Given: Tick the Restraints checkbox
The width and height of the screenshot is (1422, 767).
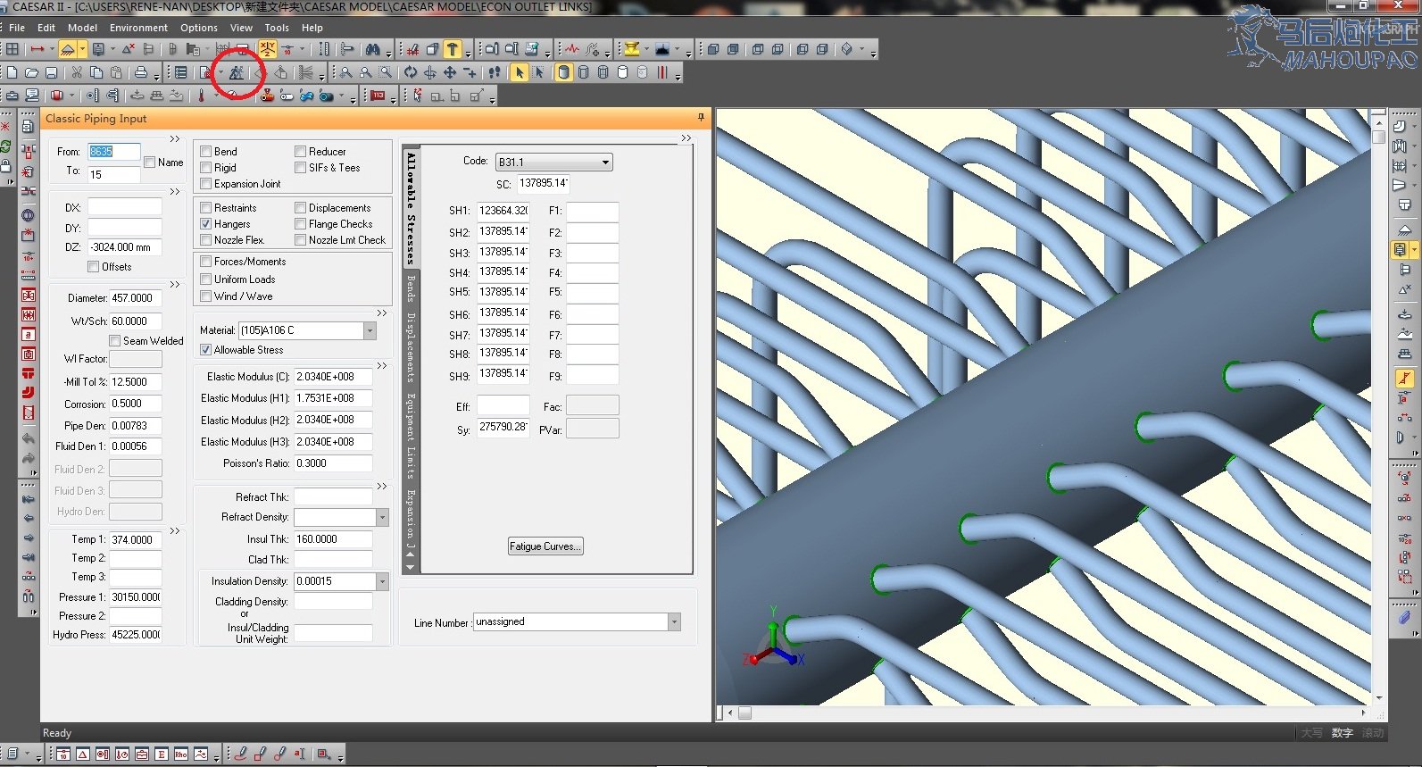Looking at the screenshot, I should pyautogui.click(x=206, y=208).
